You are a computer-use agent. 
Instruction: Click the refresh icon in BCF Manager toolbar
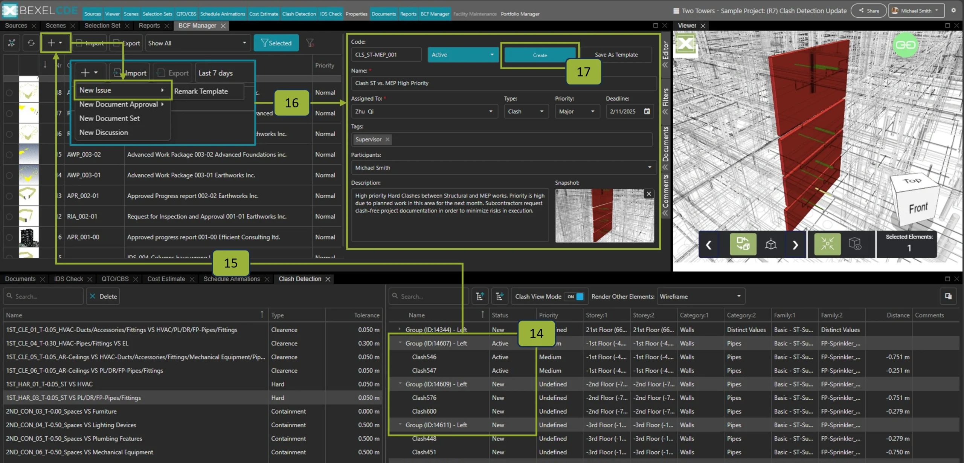(x=31, y=43)
